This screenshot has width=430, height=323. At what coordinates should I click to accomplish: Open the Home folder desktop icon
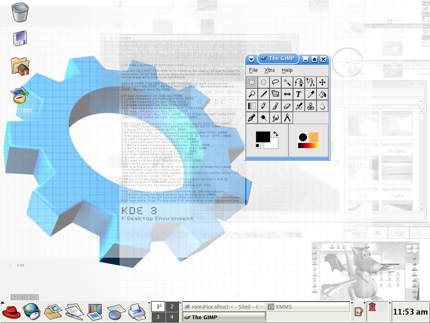pos(20,66)
